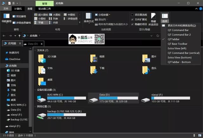Toggle QTTabBar checked menu entry
The image size is (203, 138).
180,39
